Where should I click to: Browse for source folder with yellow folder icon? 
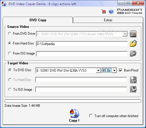pyautogui.click(x=133, y=43)
